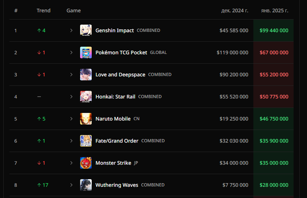Viewport: 307px width, 198px height.
Task: Click the Fate/Grand Order icon
Action: click(x=86, y=141)
